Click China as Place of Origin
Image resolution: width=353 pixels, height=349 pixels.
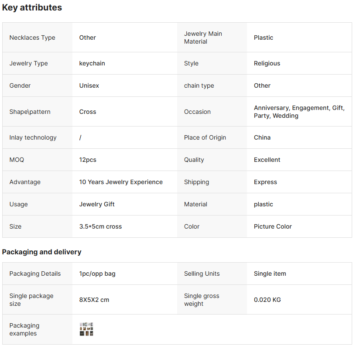coord(262,137)
